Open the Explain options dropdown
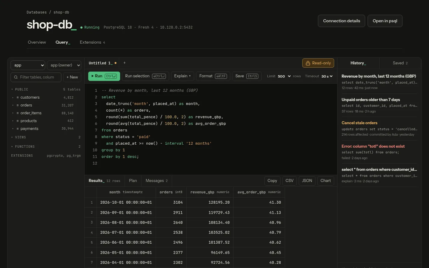The width and height of the screenshot is (429, 268). (182, 76)
